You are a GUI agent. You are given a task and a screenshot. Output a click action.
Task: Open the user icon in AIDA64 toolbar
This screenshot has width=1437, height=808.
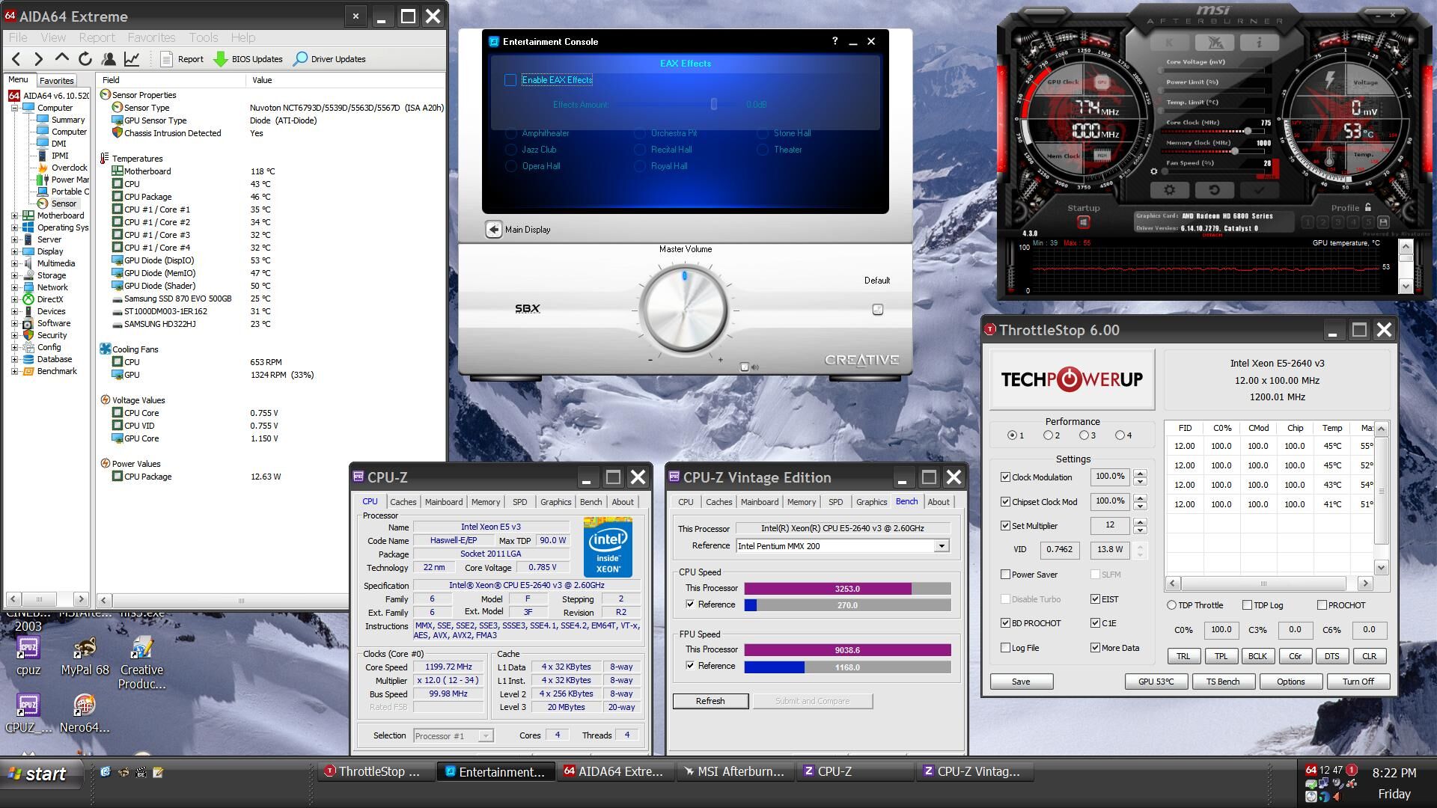click(x=109, y=59)
